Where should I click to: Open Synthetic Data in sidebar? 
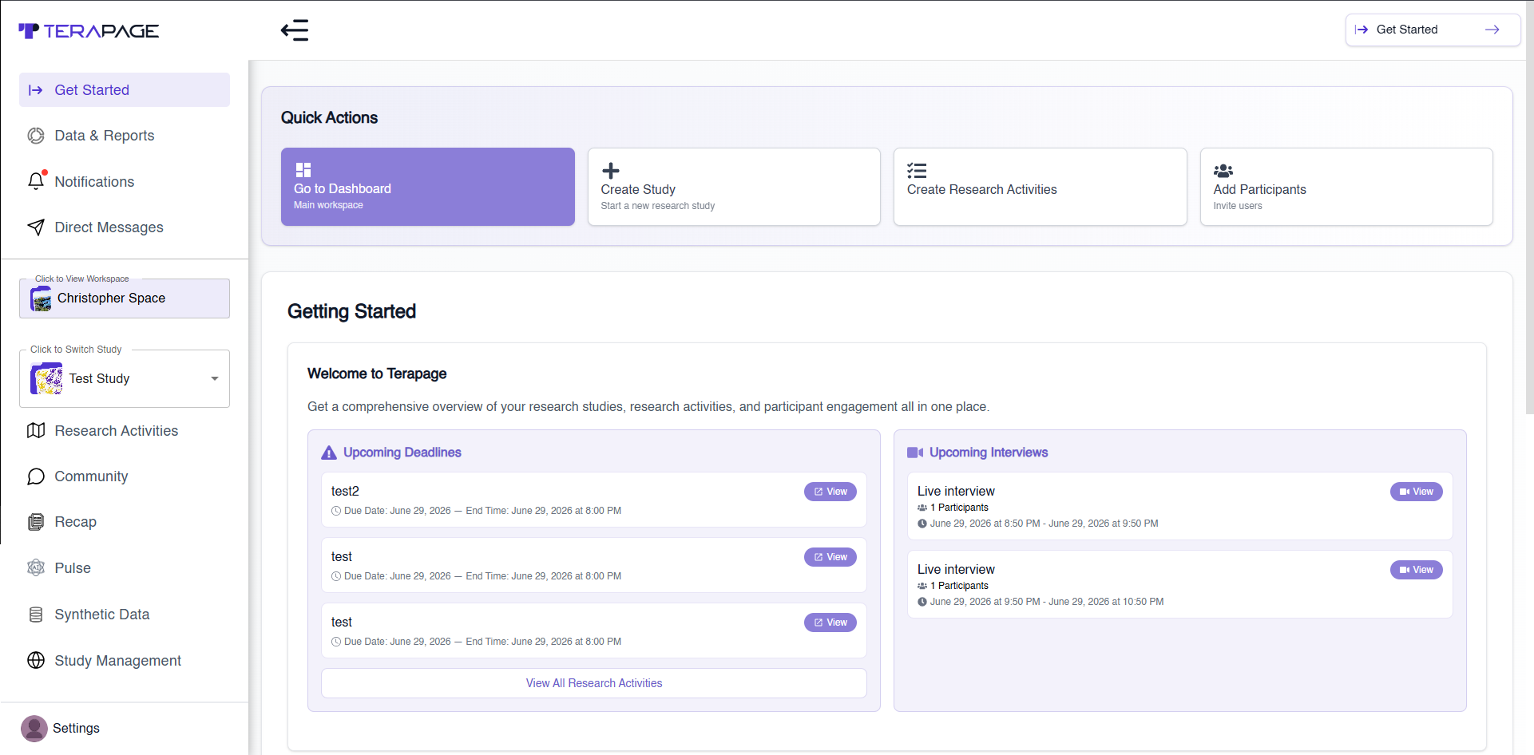pos(125,615)
